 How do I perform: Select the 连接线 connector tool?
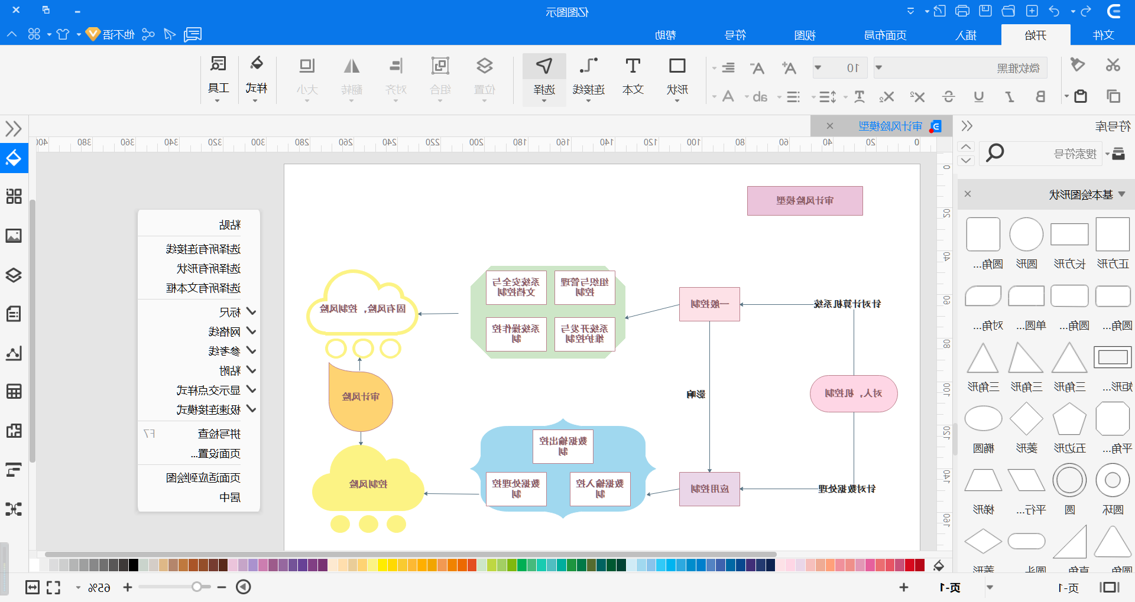click(588, 78)
